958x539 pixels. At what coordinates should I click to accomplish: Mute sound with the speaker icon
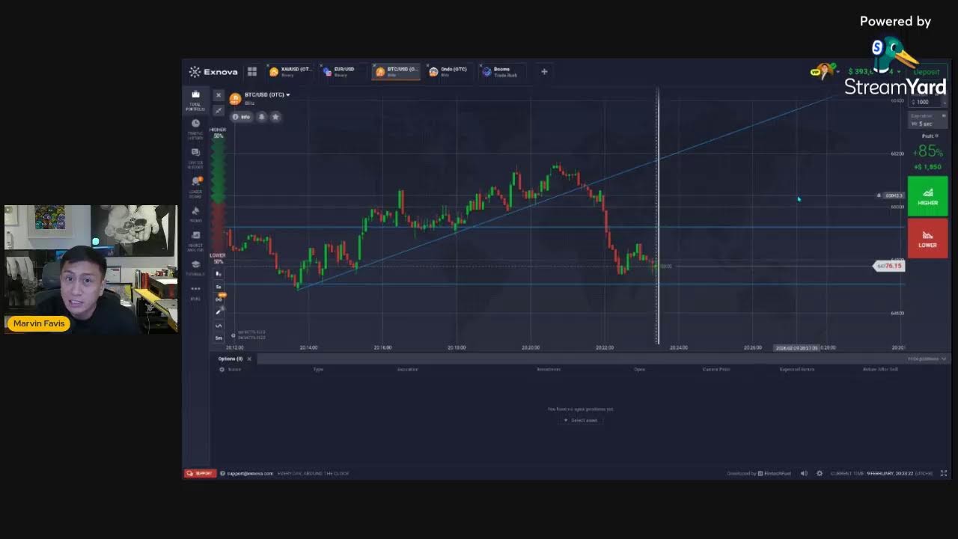(x=804, y=473)
